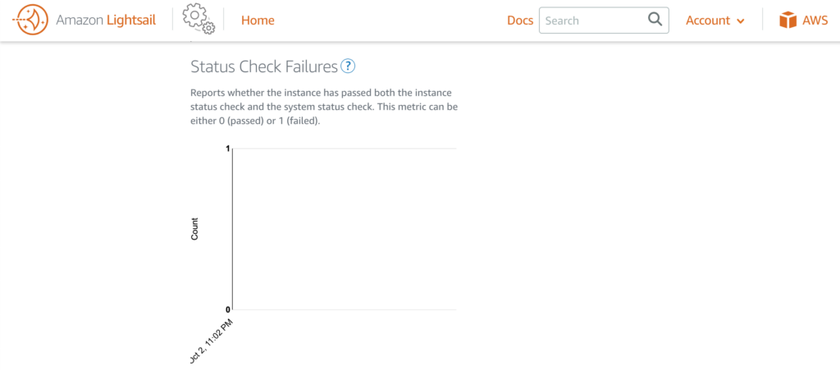Expand the Account menu
The image size is (840, 370).
[x=715, y=21]
